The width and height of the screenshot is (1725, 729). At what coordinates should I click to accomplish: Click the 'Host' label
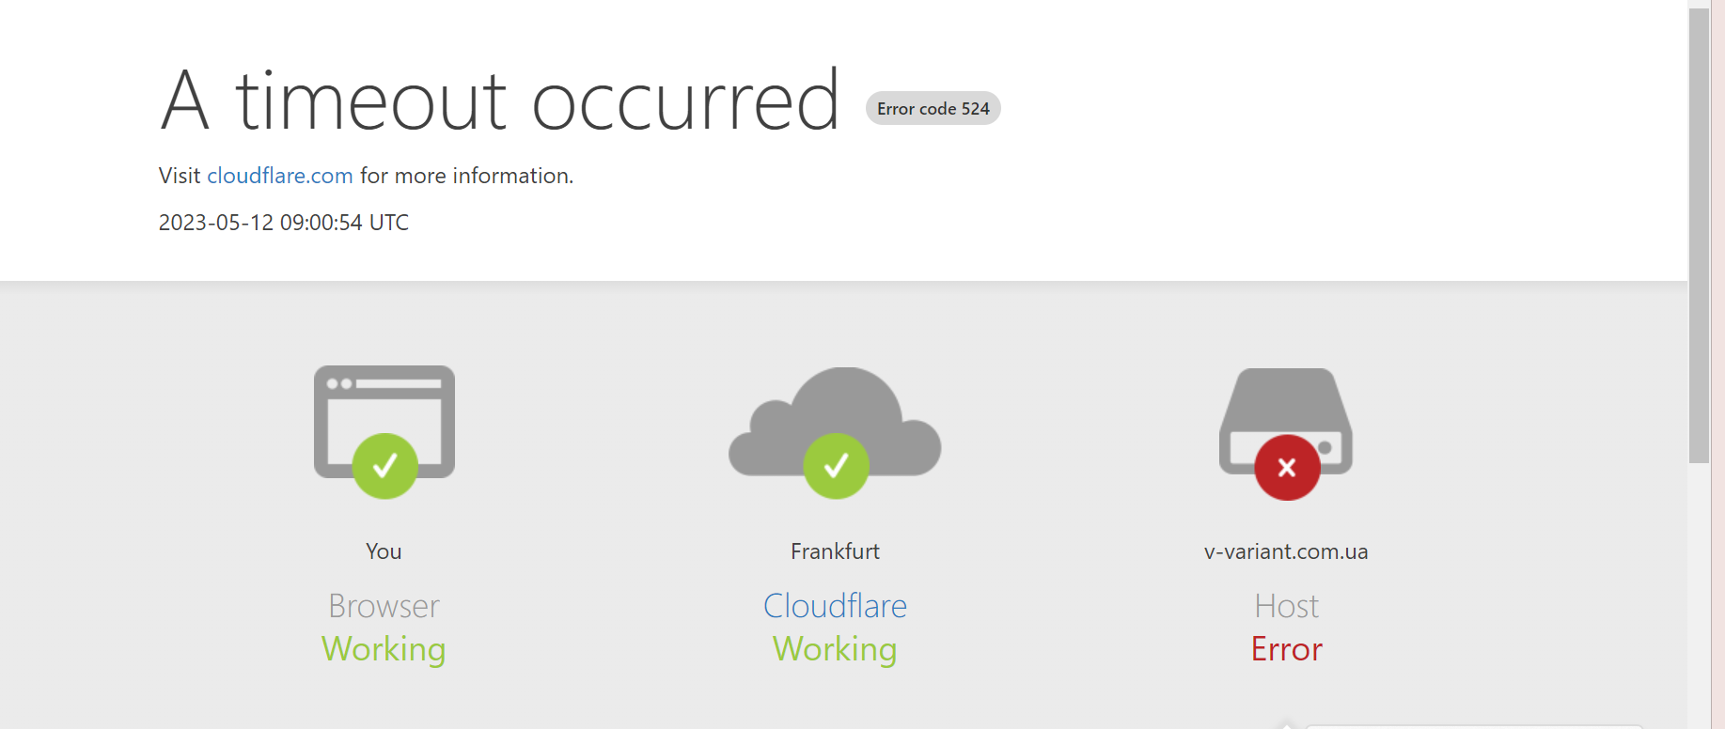1286,606
